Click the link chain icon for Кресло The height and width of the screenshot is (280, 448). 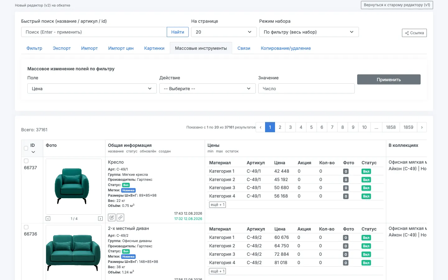(120, 217)
